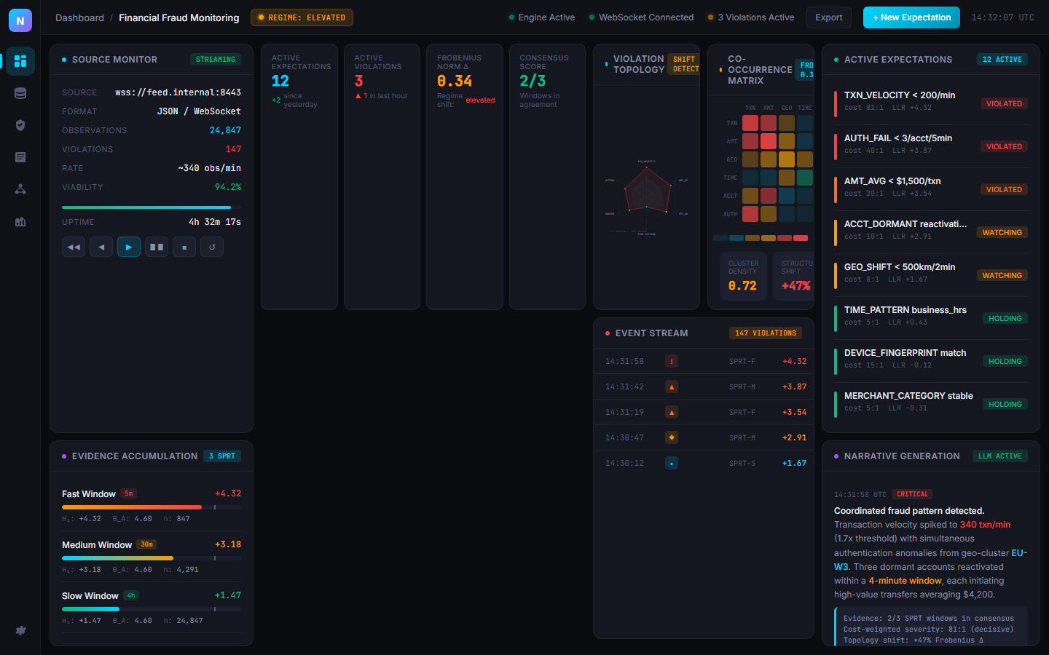This screenshot has height=655, width=1049.
Task: Open the 3 Violations Active status item
Action: point(750,17)
